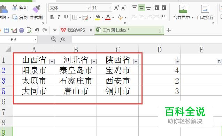Toggle Wrap Text (自动换行)
This screenshot has height=136, width=222.
click(x=205, y=12)
